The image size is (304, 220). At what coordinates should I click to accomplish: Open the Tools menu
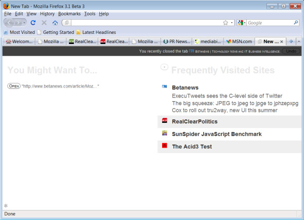(x=90, y=14)
